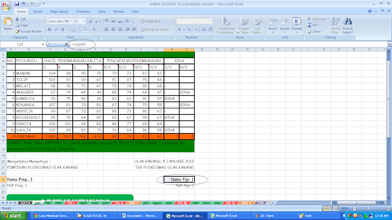Screen dimensions: 392x220
Task: Switch to Document1 Word taskbar item
Action: tap(140, 216)
